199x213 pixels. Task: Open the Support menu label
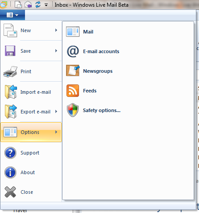(x=30, y=153)
